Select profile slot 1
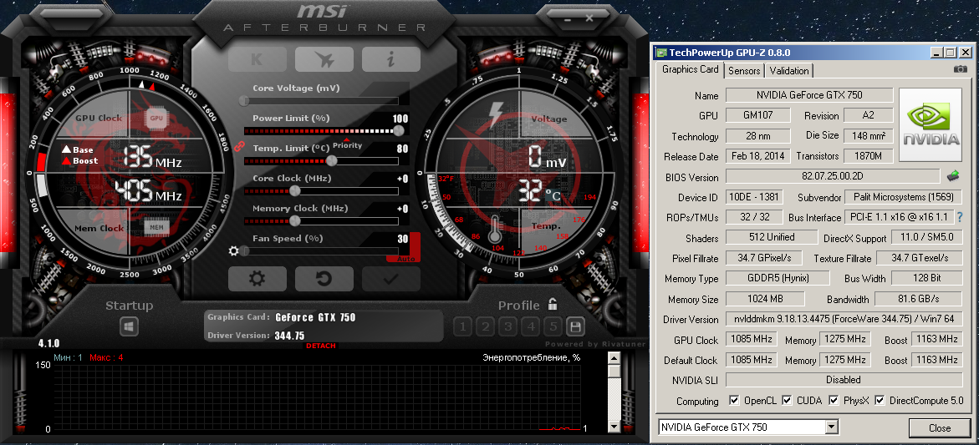This screenshot has height=445, width=979. [x=462, y=326]
